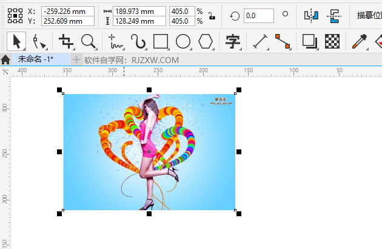Activate the Crop tool
Screen dimensions: 382x249
click(66, 41)
